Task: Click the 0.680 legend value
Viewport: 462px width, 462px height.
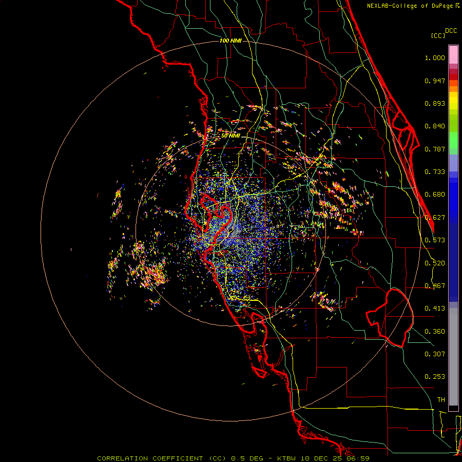Action: (435, 195)
